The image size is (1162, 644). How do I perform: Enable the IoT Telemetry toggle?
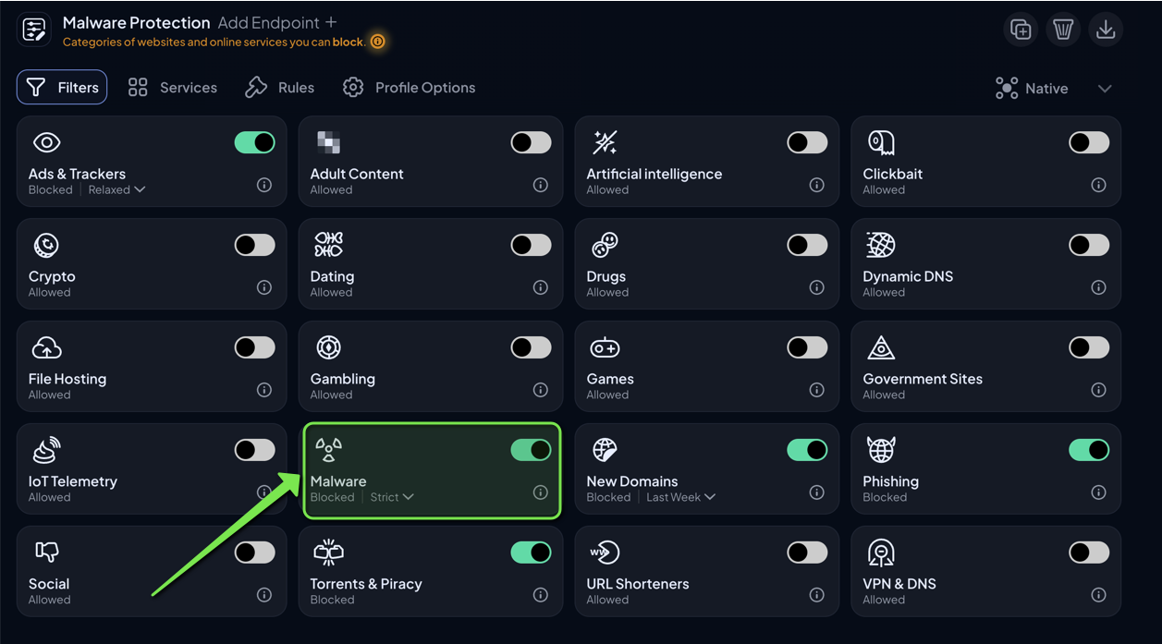point(254,450)
